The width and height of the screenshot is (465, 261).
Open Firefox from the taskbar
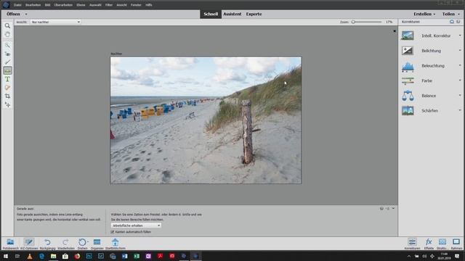click(77, 256)
